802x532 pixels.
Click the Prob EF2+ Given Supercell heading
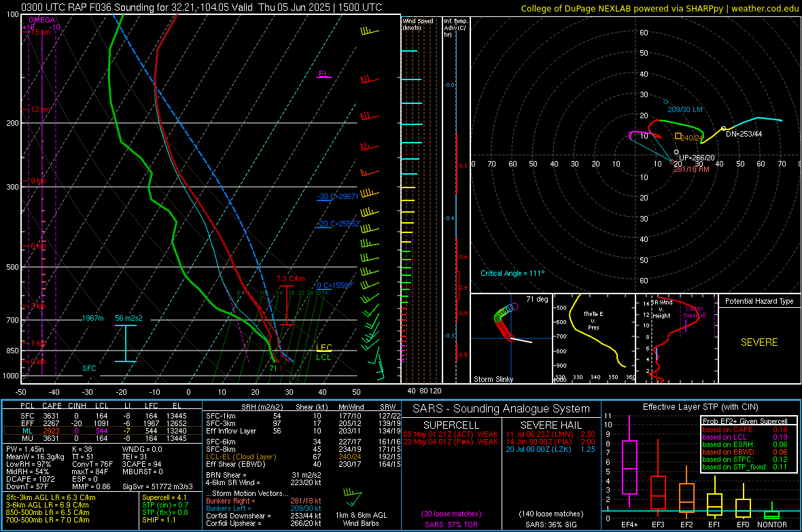pos(745,421)
